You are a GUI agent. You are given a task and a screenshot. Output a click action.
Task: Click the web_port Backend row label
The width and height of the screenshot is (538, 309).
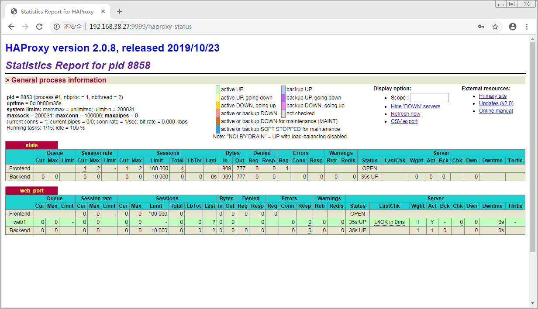[x=20, y=230]
